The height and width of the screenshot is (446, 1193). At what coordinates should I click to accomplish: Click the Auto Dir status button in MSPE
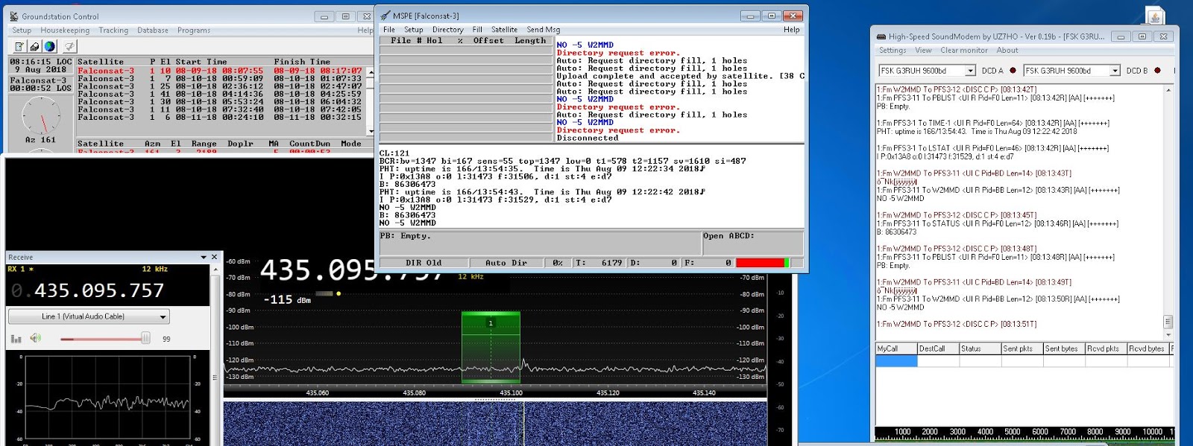[506, 263]
